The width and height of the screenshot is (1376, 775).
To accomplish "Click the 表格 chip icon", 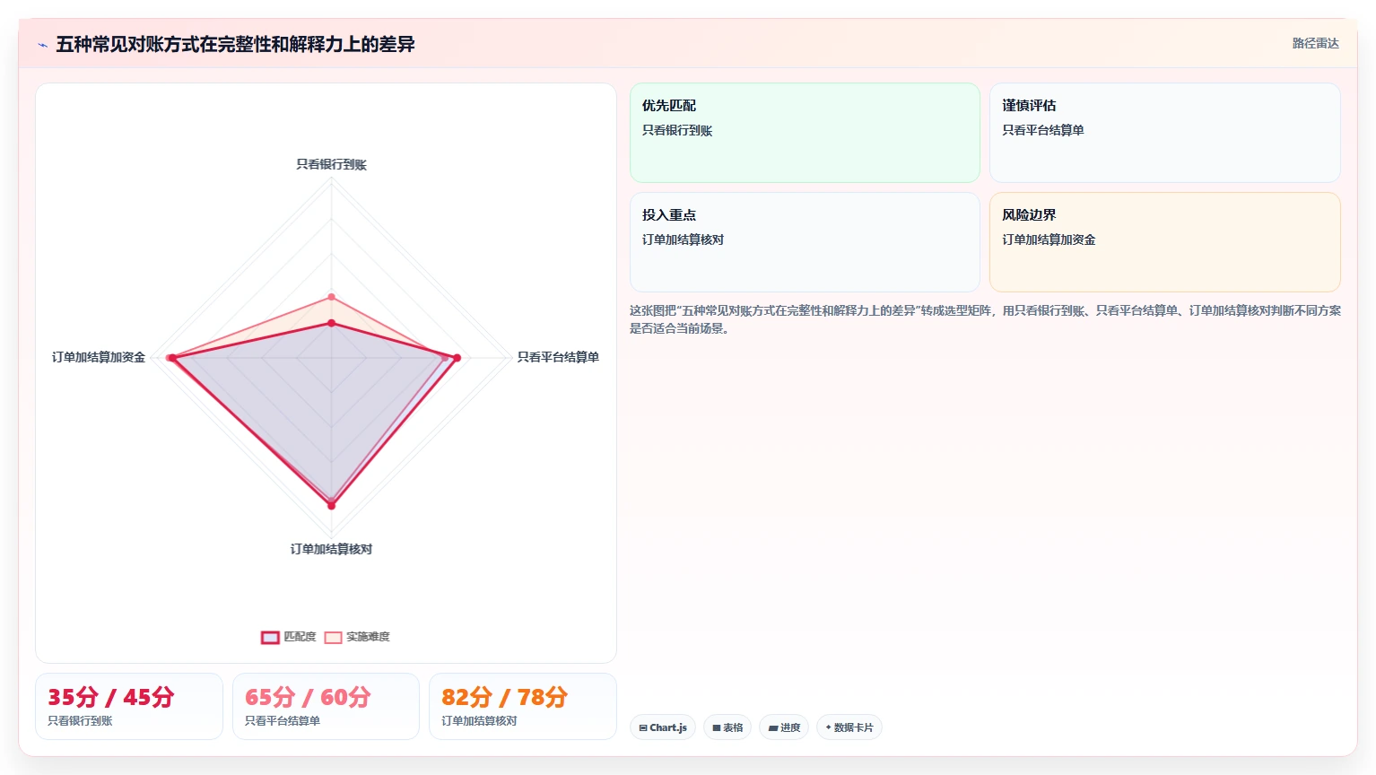I will 717,728.
